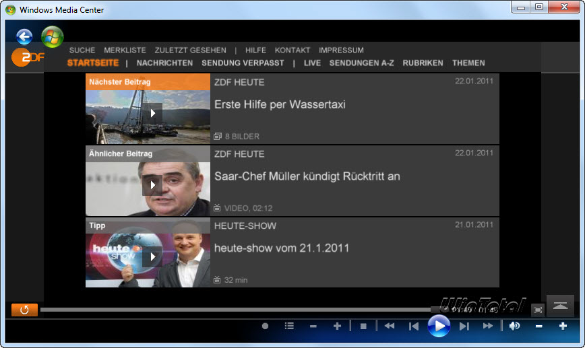
Task: Skip to next track button
Action: tap(464, 326)
